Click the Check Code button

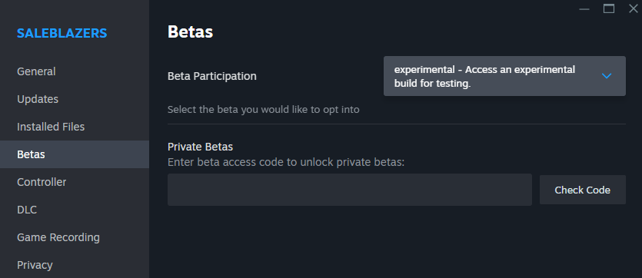pos(582,190)
